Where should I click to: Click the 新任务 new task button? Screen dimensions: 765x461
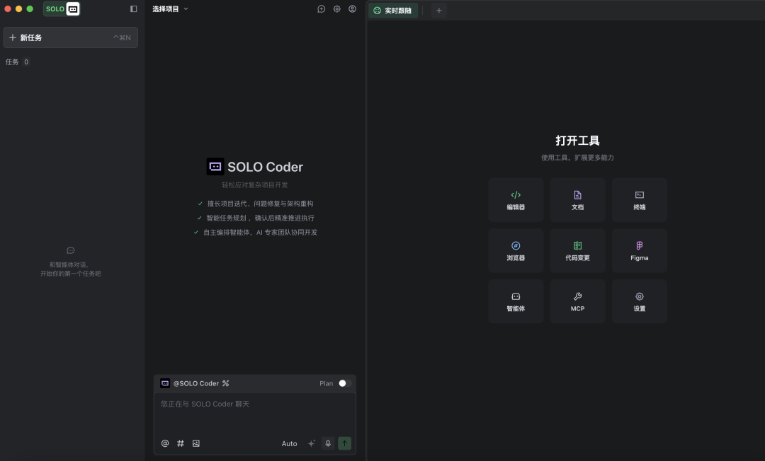(71, 37)
